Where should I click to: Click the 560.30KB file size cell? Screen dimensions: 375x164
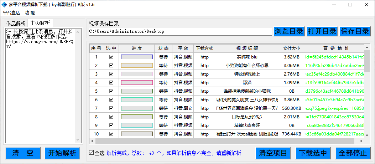pos(292,108)
